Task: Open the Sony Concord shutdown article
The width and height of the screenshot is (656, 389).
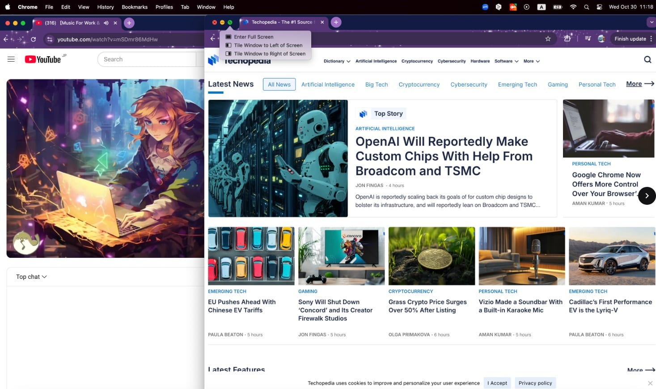Action: (x=335, y=310)
